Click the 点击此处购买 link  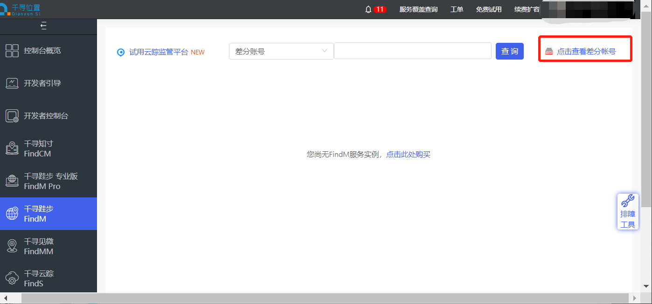tap(408, 155)
